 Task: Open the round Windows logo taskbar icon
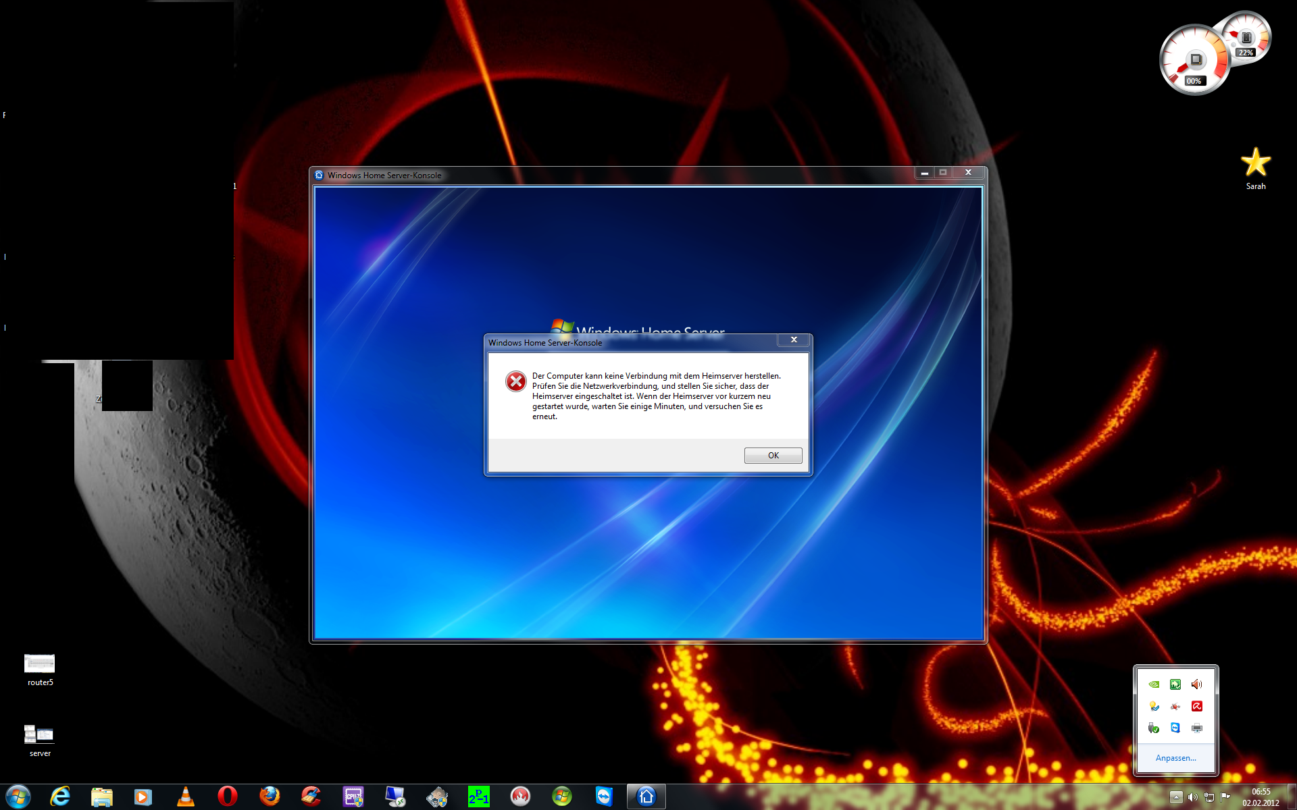pos(562,797)
